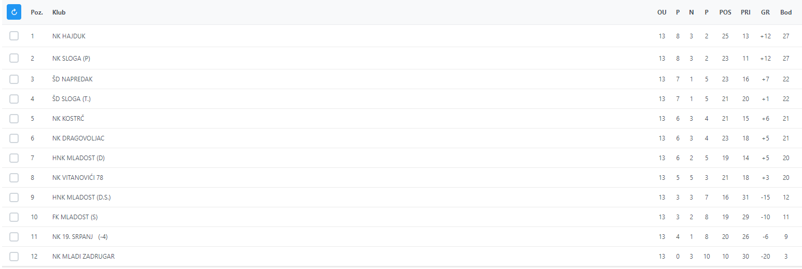Image resolution: width=802 pixels, height=269 pixels.
Task: Click the GR column header
Action: pos(765,12)
